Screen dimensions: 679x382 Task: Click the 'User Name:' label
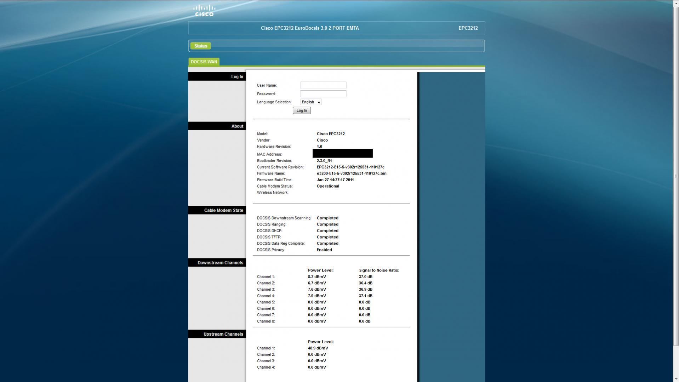tap(267, 85)
